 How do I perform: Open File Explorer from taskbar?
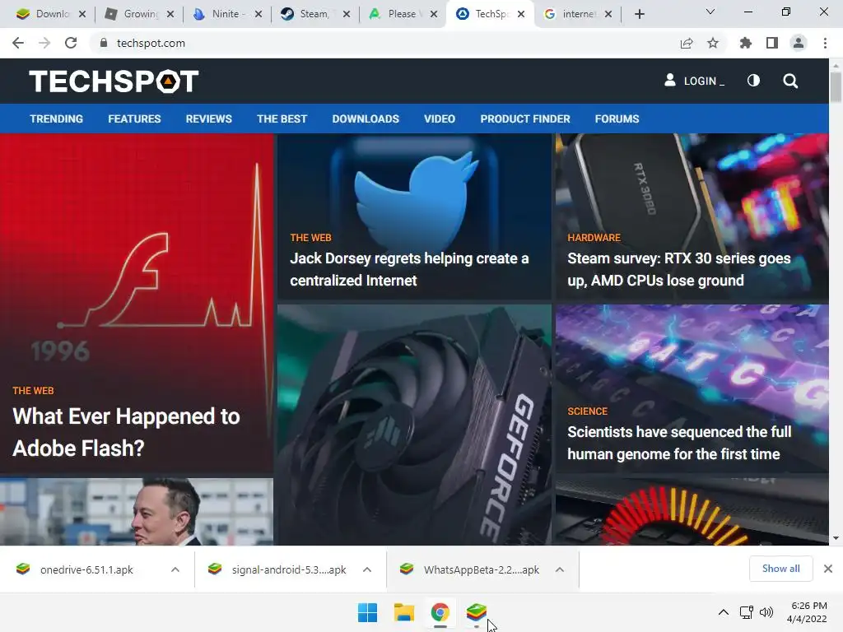(403, 612)
